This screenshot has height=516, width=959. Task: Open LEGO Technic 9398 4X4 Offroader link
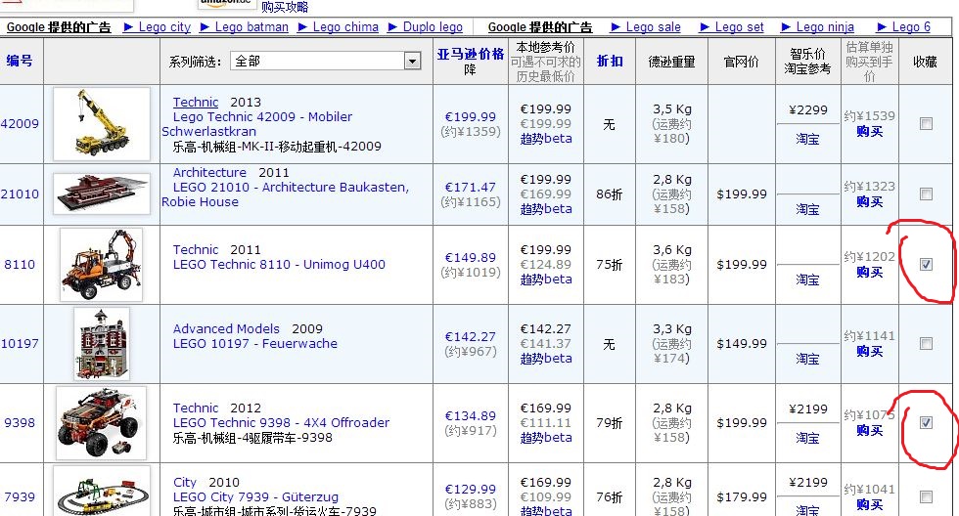[x=282, y=422]
